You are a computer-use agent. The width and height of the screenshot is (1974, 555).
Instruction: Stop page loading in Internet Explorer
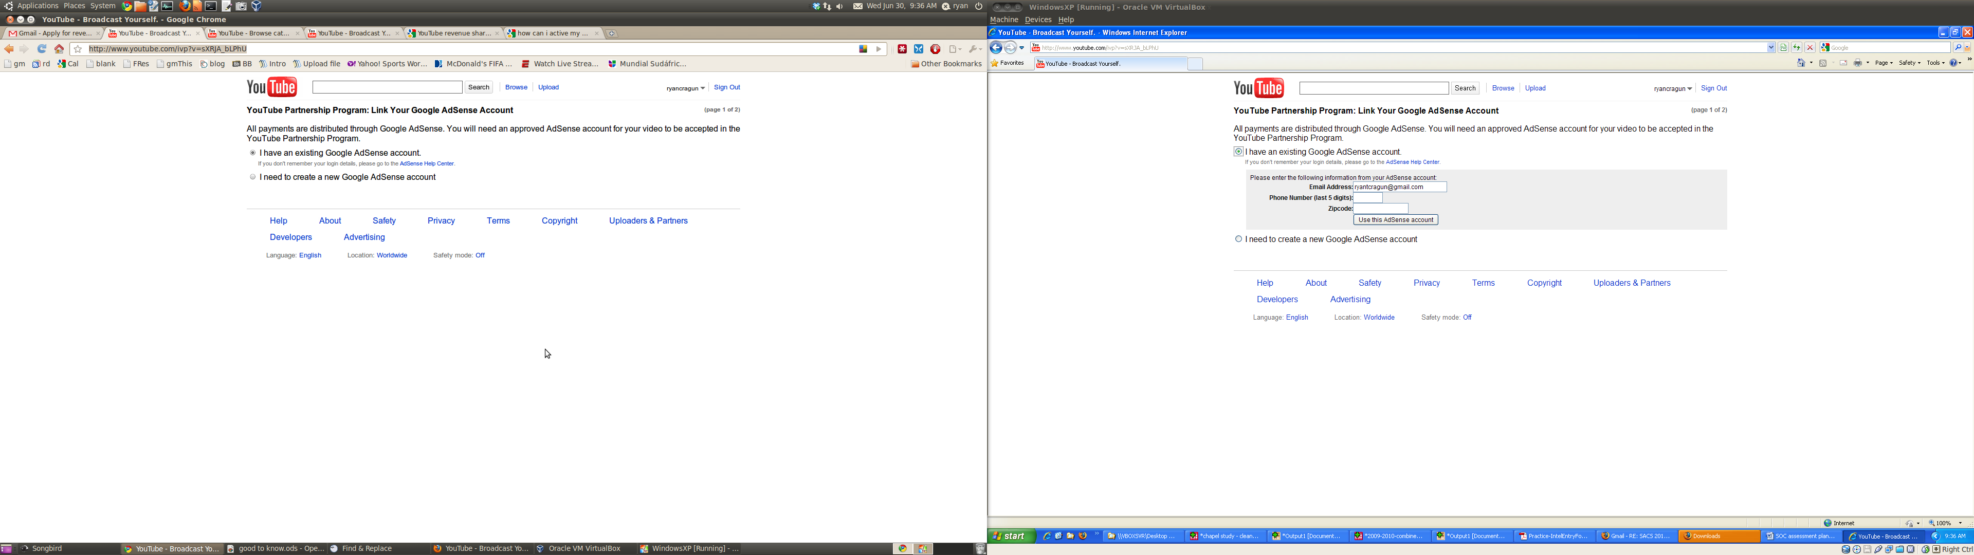coord(1810,47)
